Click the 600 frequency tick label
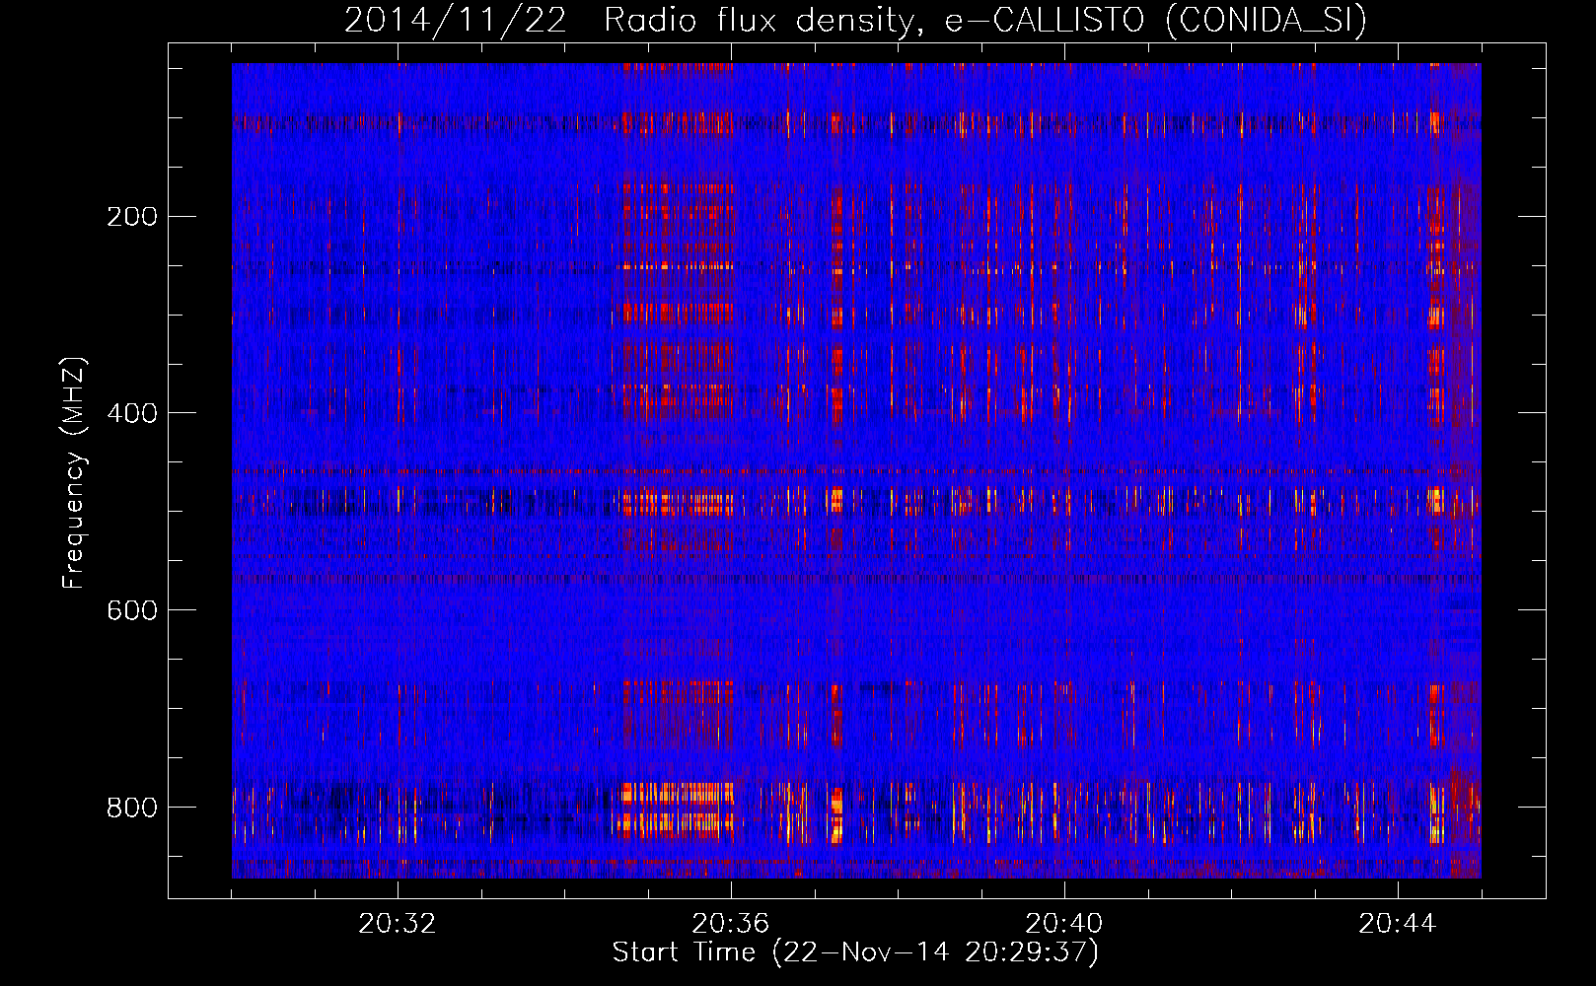The image size is (1596, 986). [132, 610]
